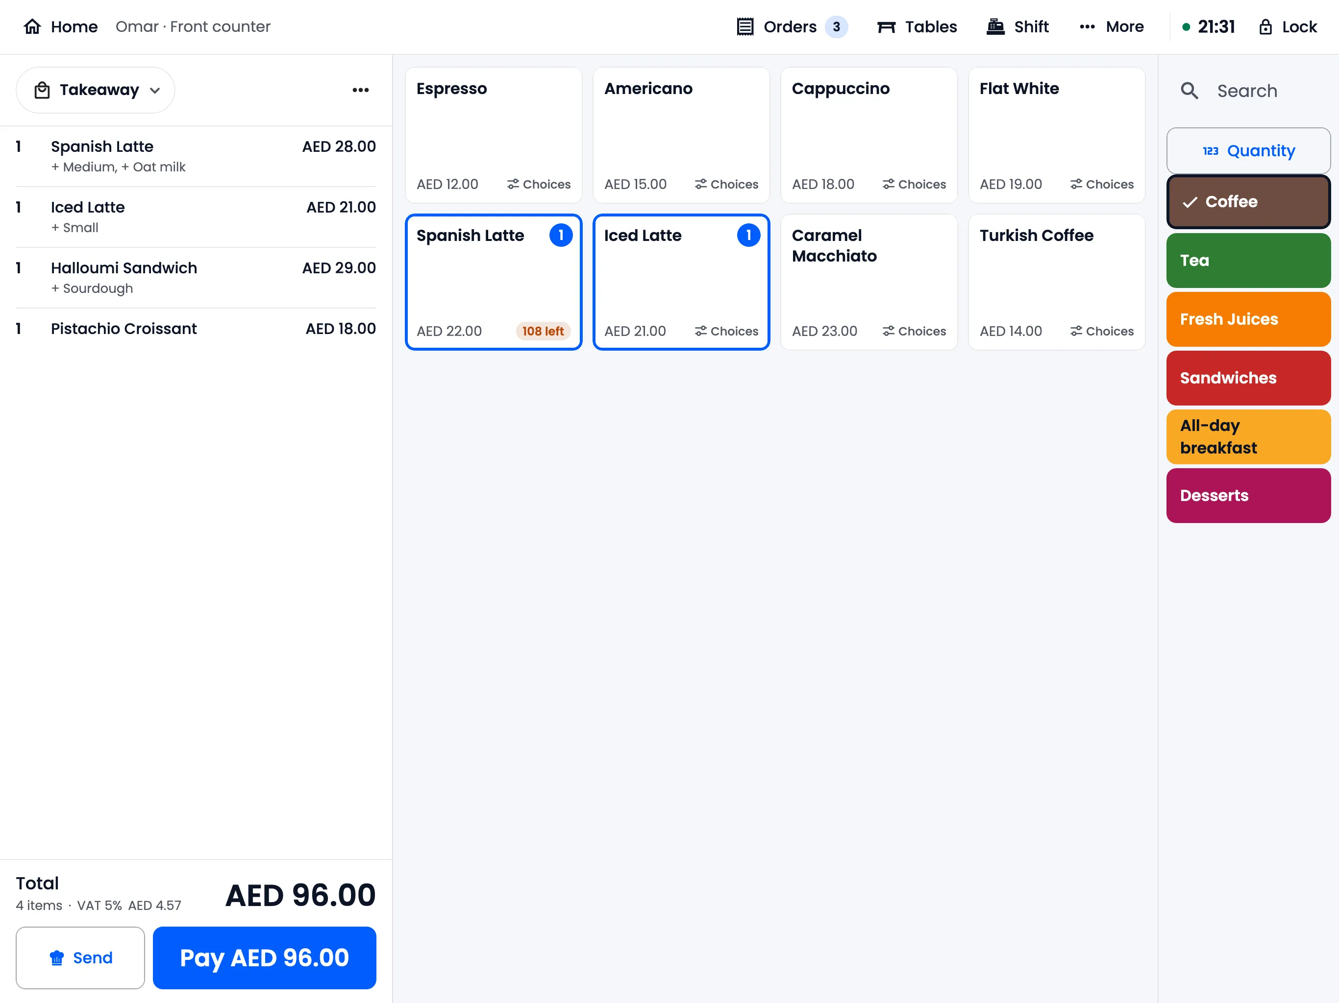
Task: Send the order to kitchen
Action: click(x=80, y=957)
